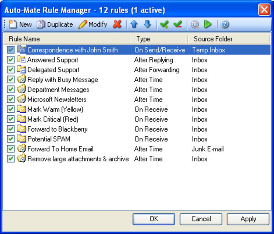
Task: Uncheck the Answered Support rule
Action: (11, 60)
